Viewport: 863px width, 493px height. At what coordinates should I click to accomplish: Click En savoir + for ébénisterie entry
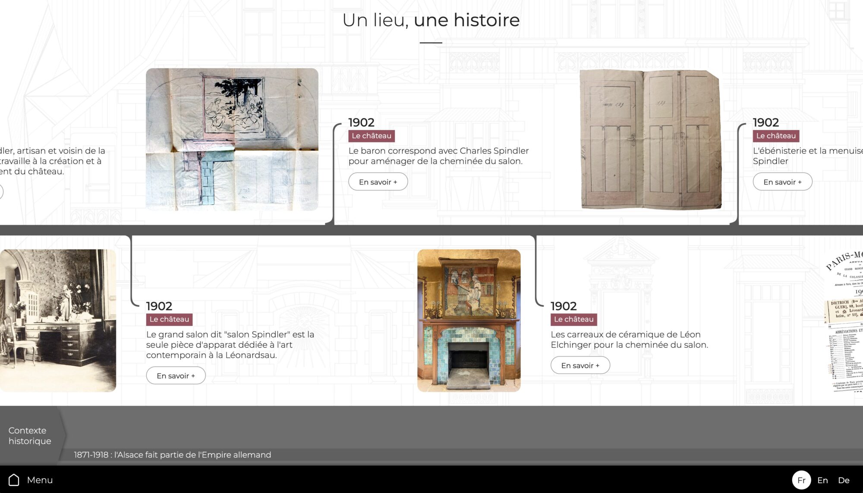coord(782,182)
